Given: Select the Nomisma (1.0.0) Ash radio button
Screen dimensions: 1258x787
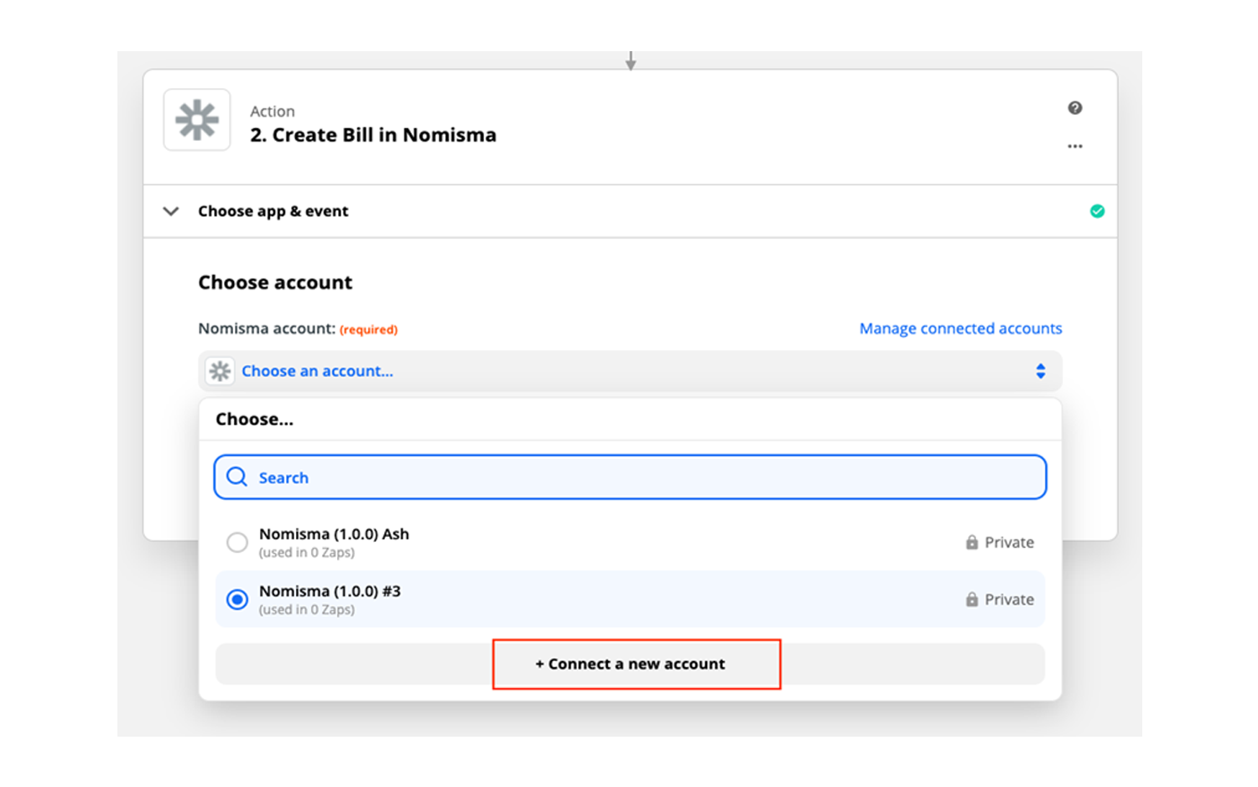Looking at the screenshot, I should coord(237,542).
